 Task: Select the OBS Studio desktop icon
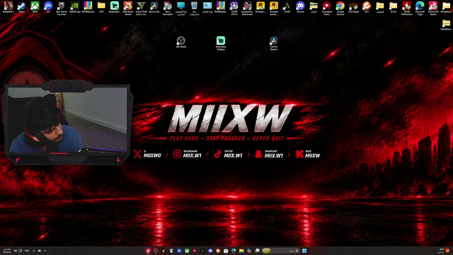[181, 42]
